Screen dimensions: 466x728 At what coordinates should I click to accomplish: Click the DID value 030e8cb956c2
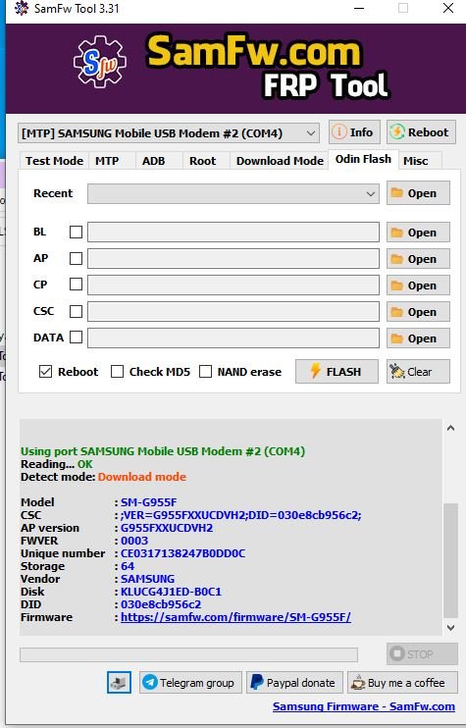[161, 604]
